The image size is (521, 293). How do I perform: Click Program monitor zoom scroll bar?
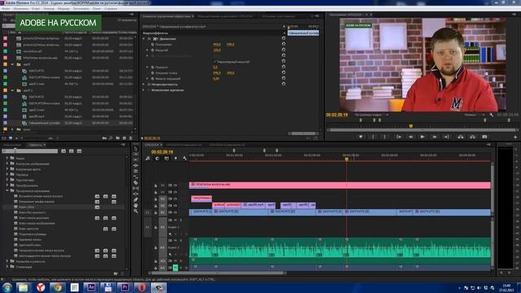click(422, 130)
